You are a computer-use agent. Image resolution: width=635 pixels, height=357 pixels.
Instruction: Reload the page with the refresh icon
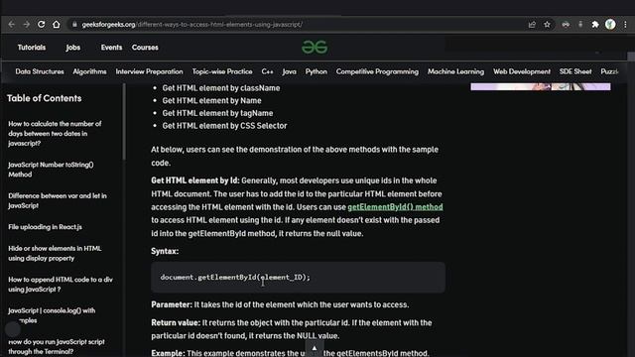[42, 24]
